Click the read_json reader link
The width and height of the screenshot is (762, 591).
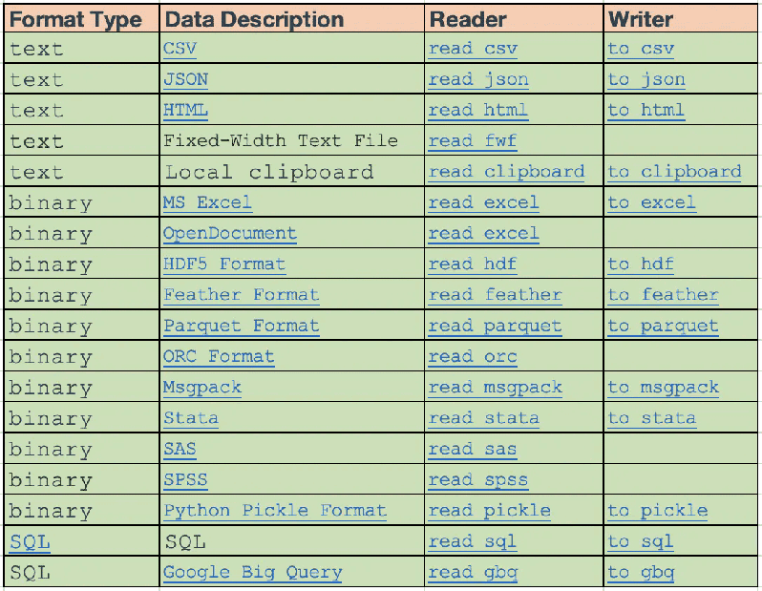pos(478,79)
